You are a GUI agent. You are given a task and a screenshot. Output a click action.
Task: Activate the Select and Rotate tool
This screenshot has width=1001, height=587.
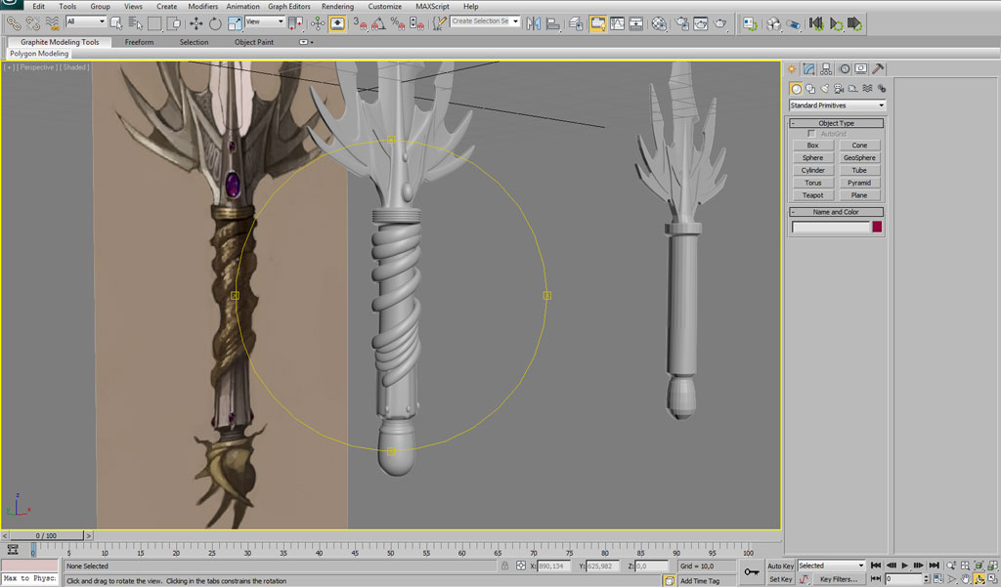(x=215, y=23)
